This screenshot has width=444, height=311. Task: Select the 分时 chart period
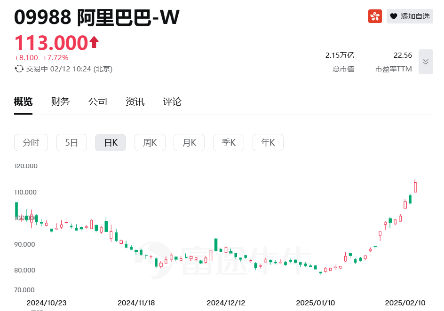pyautogui.click(x=31, y=143)
